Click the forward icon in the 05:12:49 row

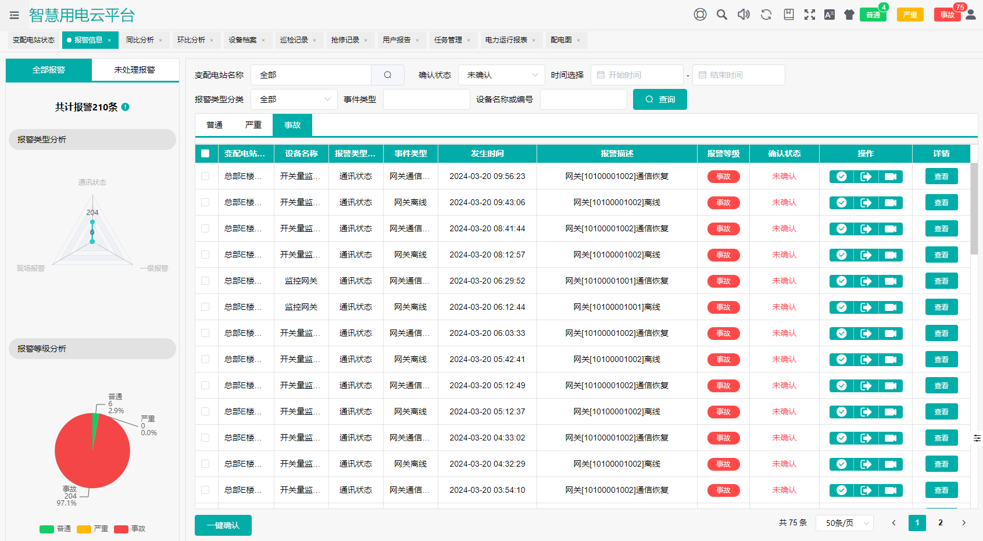(866, 386)
